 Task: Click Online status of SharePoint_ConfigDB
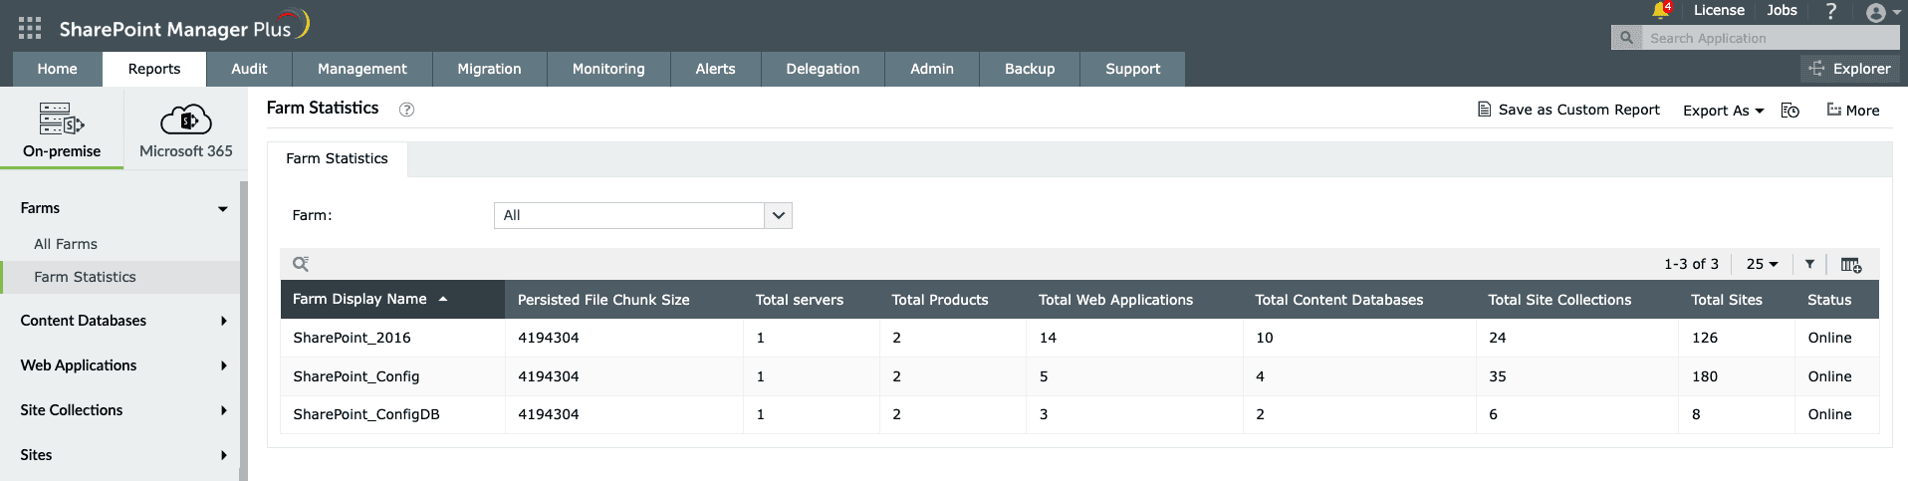pyautogui.click(x=1829, y=414)
